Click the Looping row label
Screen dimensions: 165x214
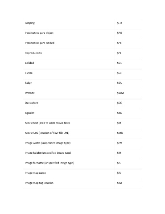(x=30, y=23)
